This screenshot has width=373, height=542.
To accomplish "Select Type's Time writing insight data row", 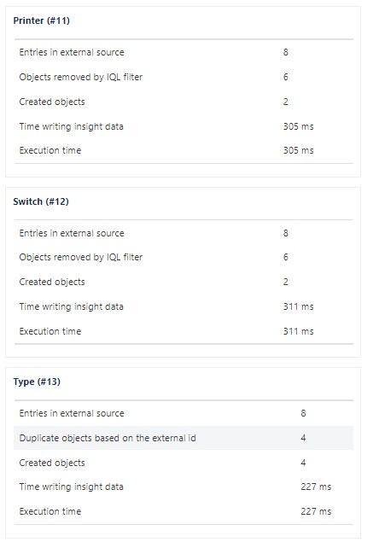I will tap(184, 487).
